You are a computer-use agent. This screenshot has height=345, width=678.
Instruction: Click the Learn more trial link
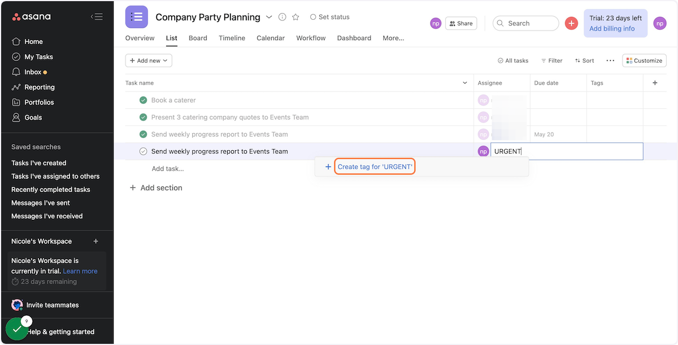pyautogui.click(x=80, y=271)
